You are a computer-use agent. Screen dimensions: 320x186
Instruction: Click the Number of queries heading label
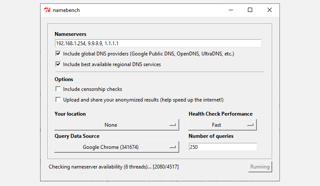click(x=211, y=136)
